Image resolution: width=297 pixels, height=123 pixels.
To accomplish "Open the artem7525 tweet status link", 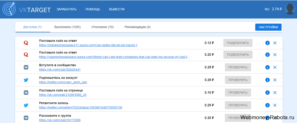I will pos(81,107).
